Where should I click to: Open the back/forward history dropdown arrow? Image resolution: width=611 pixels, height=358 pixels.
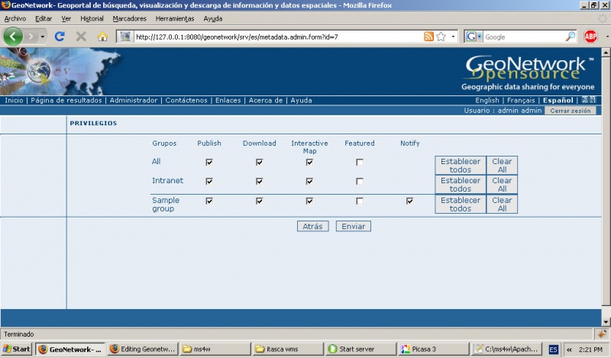click(43, 36)
